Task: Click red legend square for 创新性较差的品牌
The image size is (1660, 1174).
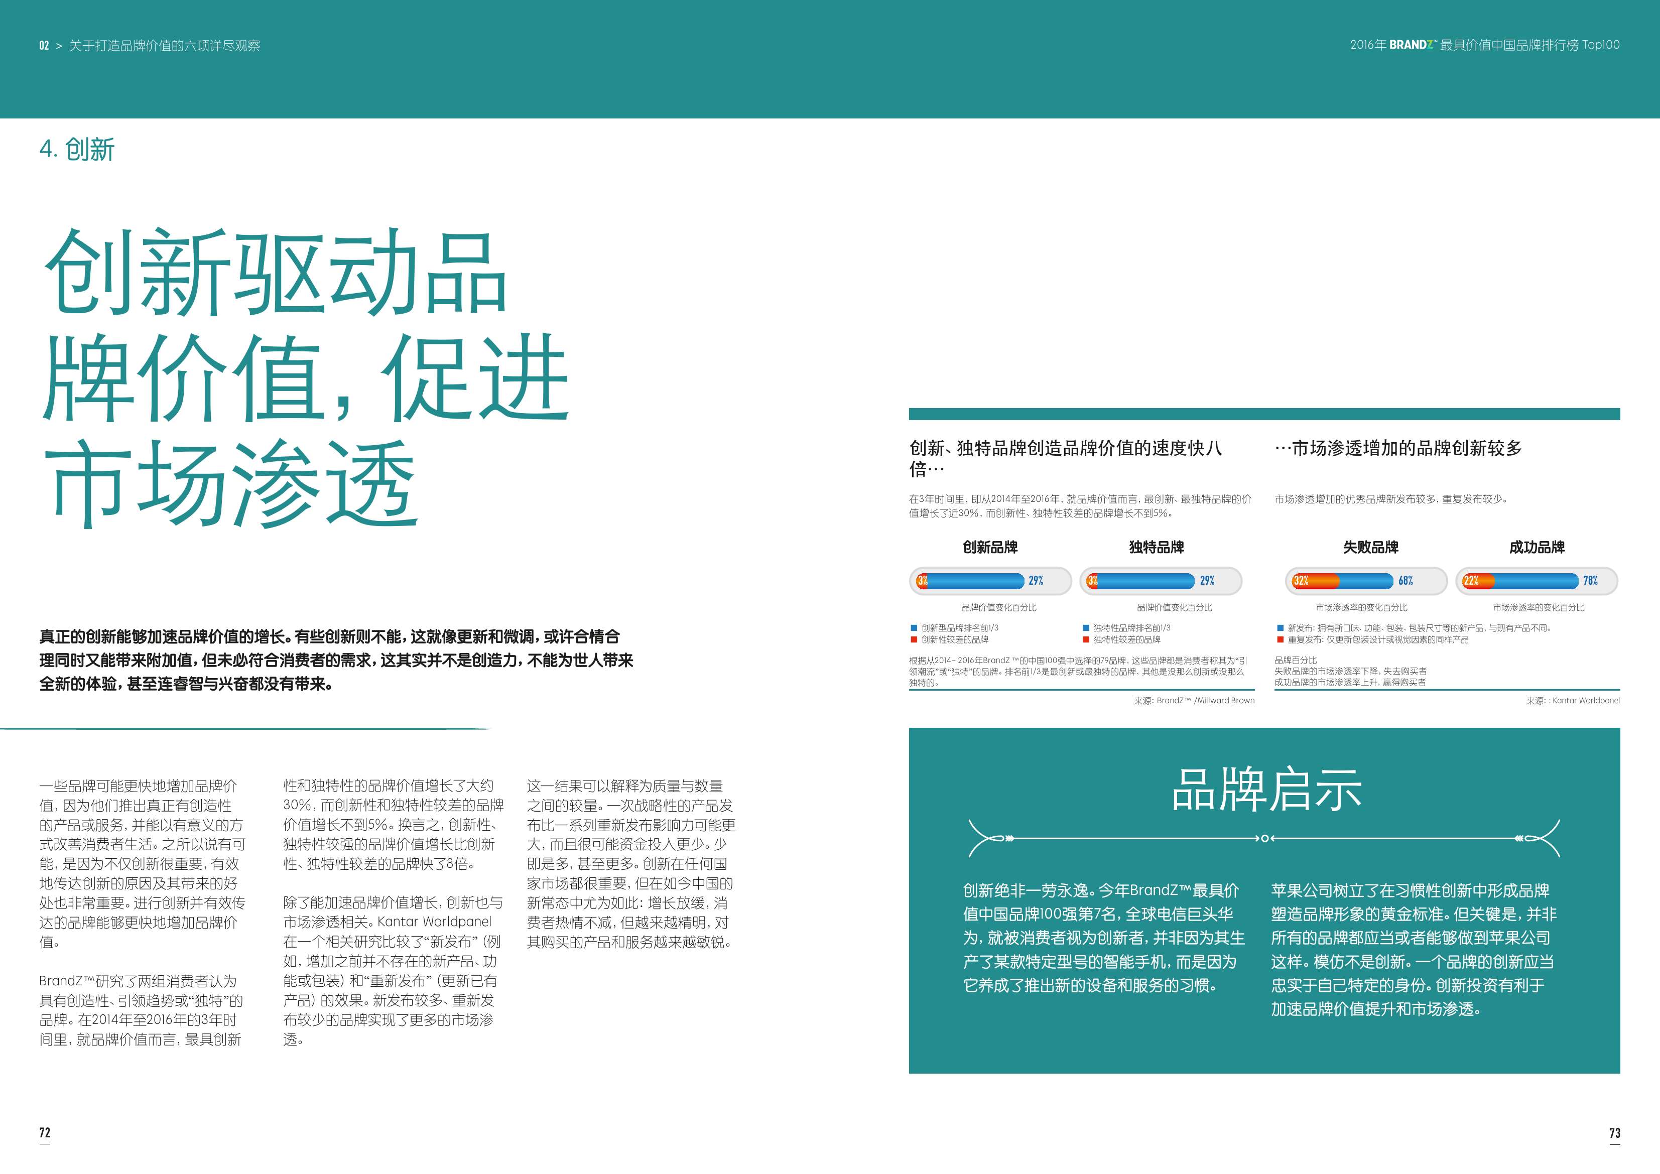Action: click(914, 640)
